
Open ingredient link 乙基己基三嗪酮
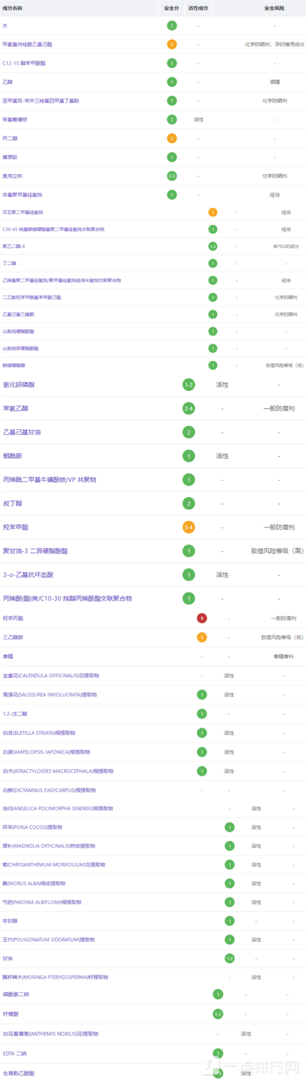pos(18,314)
